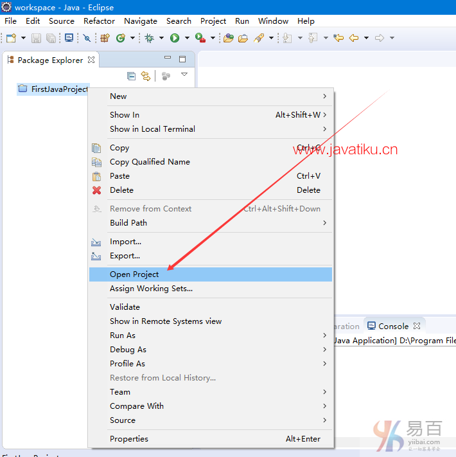Open the Back history dropdown arrow
The width and height of the screenshot is (456, 457).
(x=366, y=38)
